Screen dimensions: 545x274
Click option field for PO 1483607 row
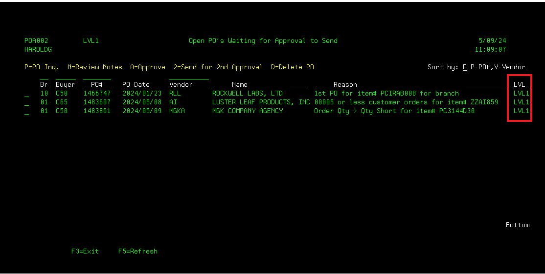(x=26, y=102)
